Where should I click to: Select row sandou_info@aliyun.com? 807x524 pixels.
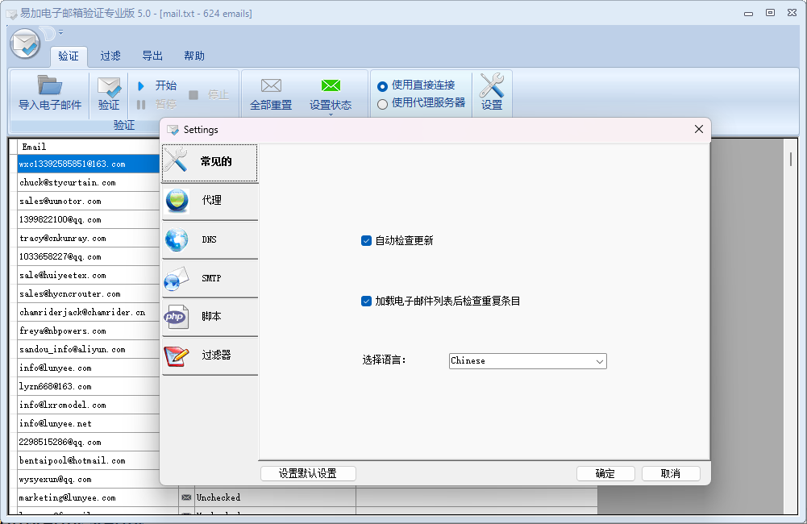click(x=89, y=350)
